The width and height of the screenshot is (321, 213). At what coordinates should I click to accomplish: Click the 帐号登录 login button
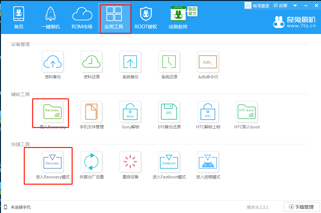pos(257,6)
